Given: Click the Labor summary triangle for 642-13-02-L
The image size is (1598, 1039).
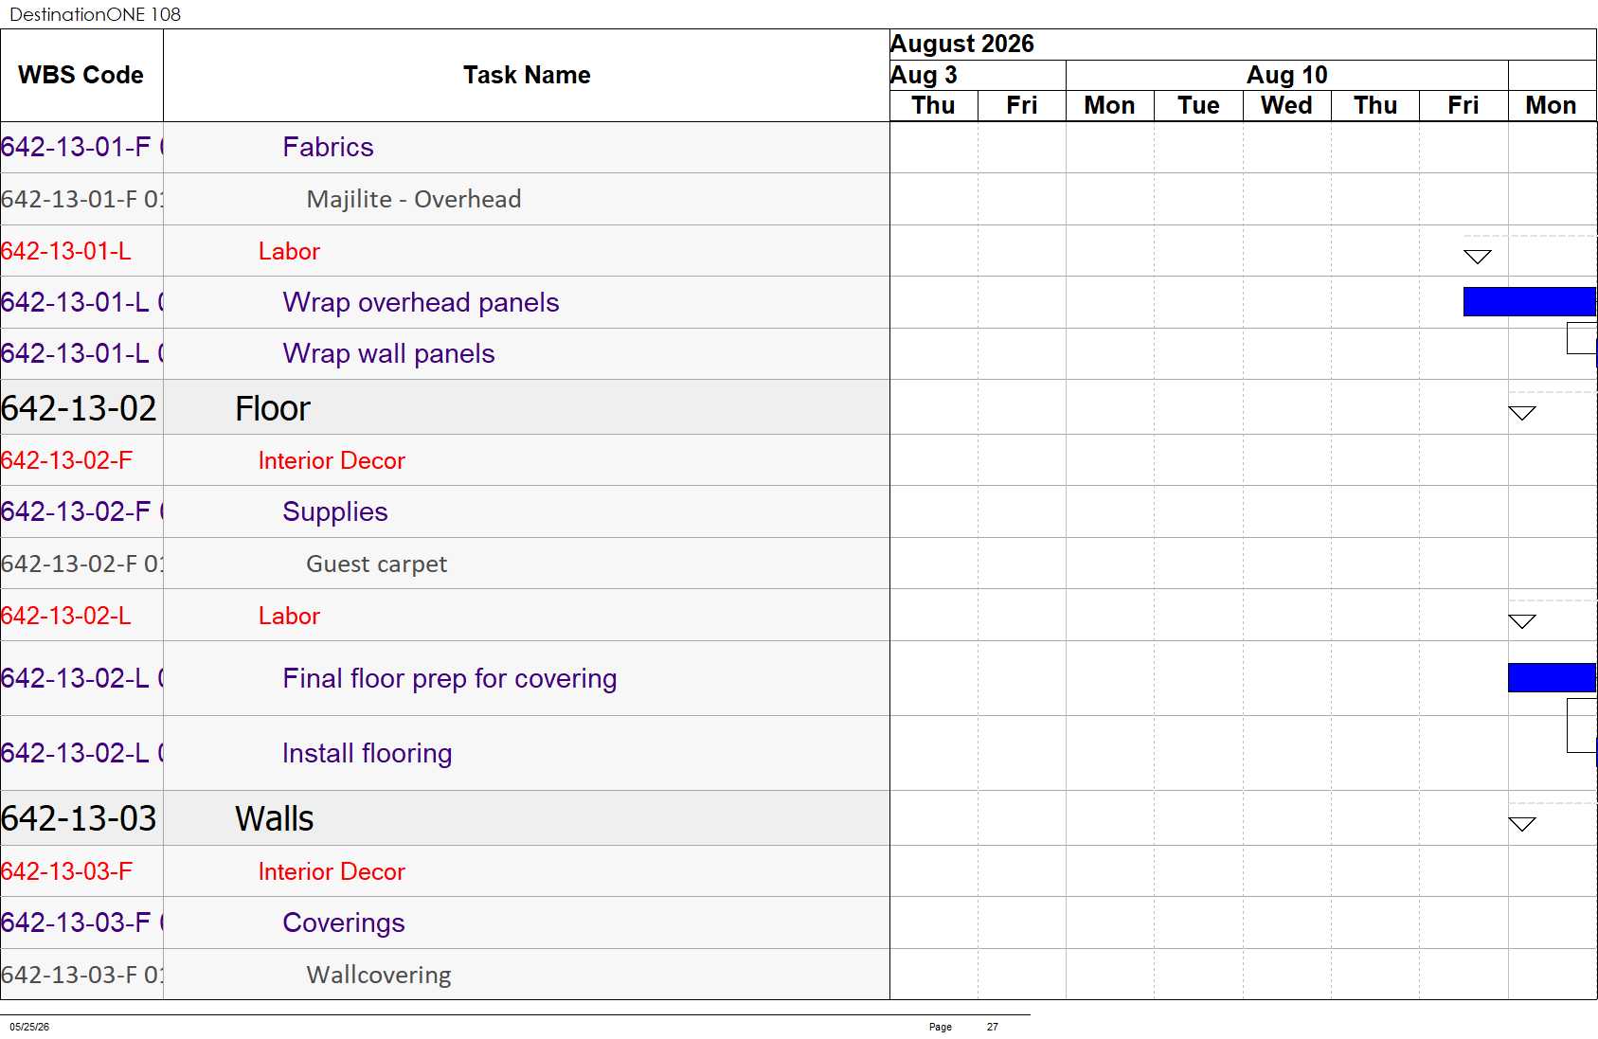Looking at the screenshot, I should pyautogui.click(x=1521, y=621).
